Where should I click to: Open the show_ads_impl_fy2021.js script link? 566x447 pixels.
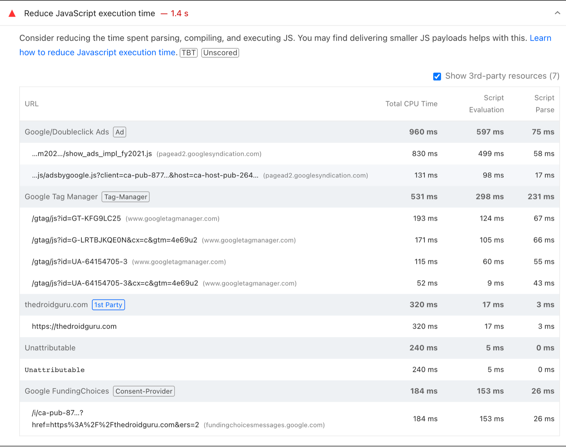[92, 154]
